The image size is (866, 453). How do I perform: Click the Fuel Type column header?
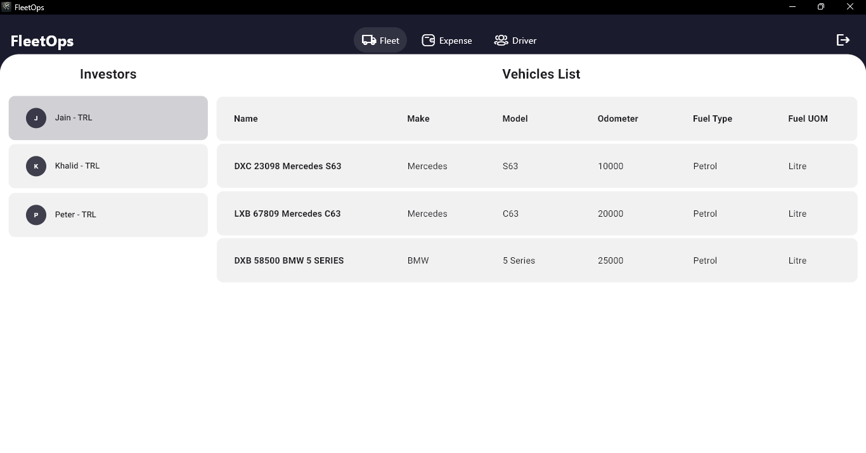[713, 118]
